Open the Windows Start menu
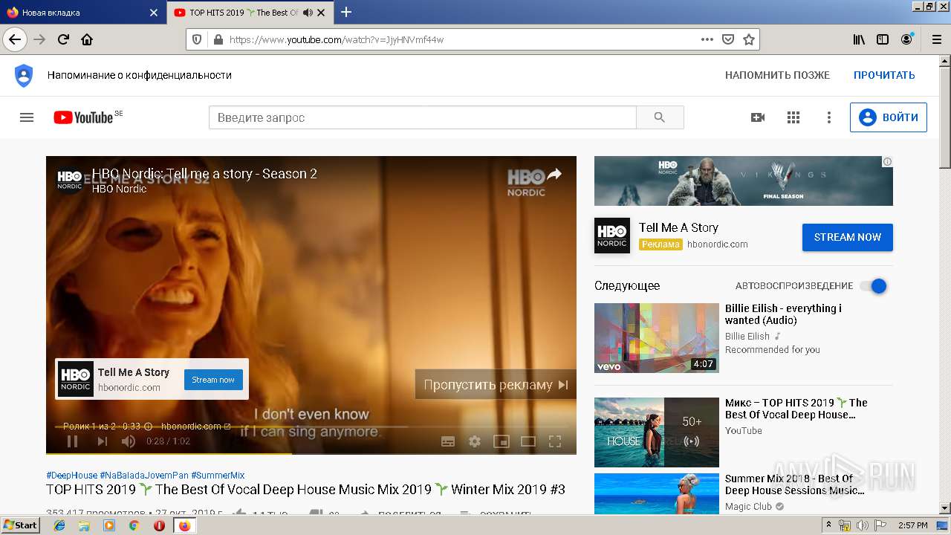The image size is (951, 535). pyautogui.click(x=21, y=525)
